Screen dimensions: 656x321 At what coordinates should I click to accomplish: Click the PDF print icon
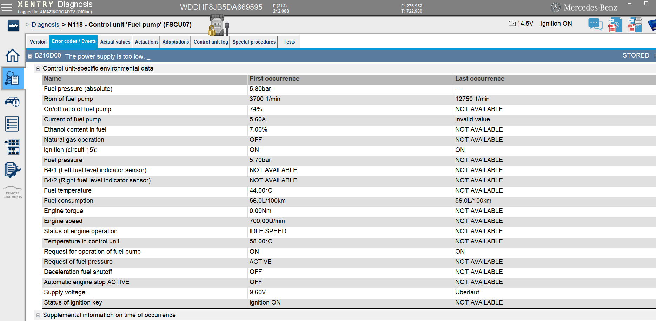coord(635,25)
